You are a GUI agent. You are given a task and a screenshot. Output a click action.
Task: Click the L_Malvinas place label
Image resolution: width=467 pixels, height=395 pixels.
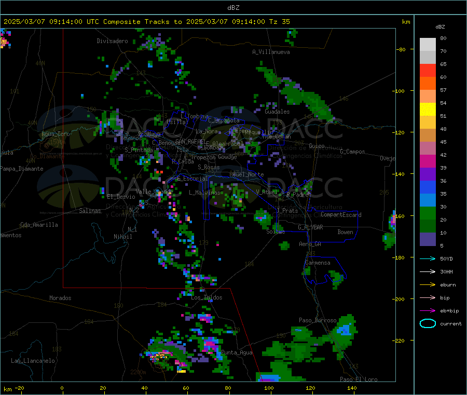coord(204,193)
